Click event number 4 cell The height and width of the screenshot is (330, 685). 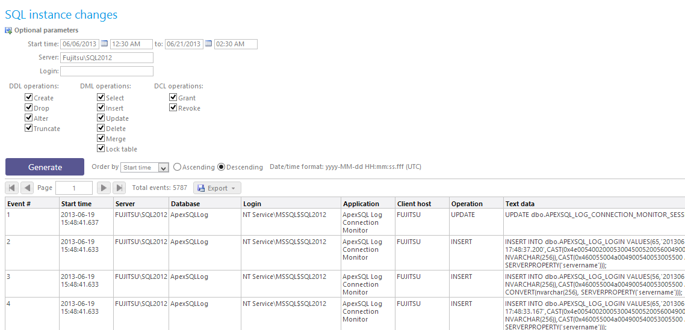click(32, 314)
